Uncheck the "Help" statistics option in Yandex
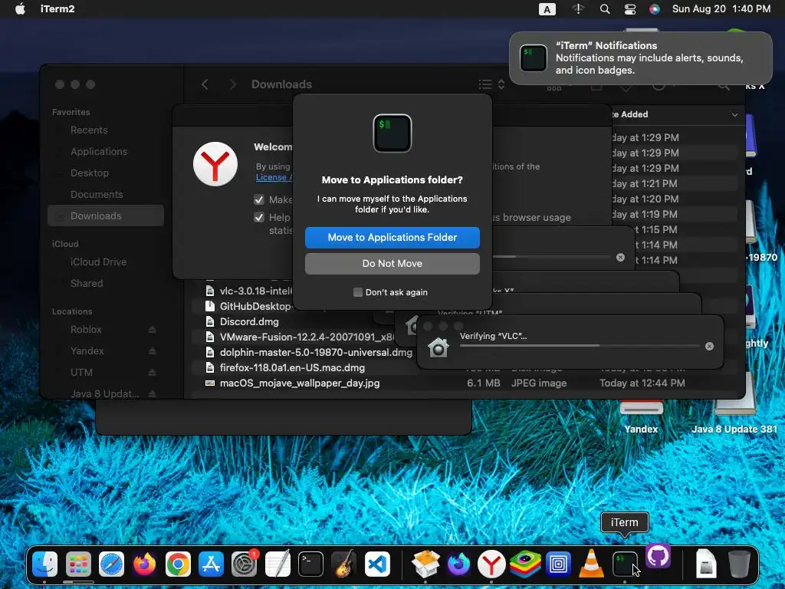 pos(259,217)
